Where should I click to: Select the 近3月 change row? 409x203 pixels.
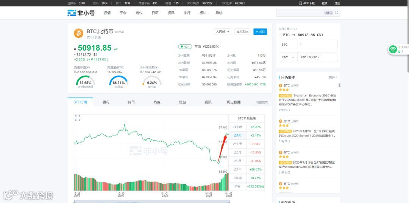tap(247, 152)
